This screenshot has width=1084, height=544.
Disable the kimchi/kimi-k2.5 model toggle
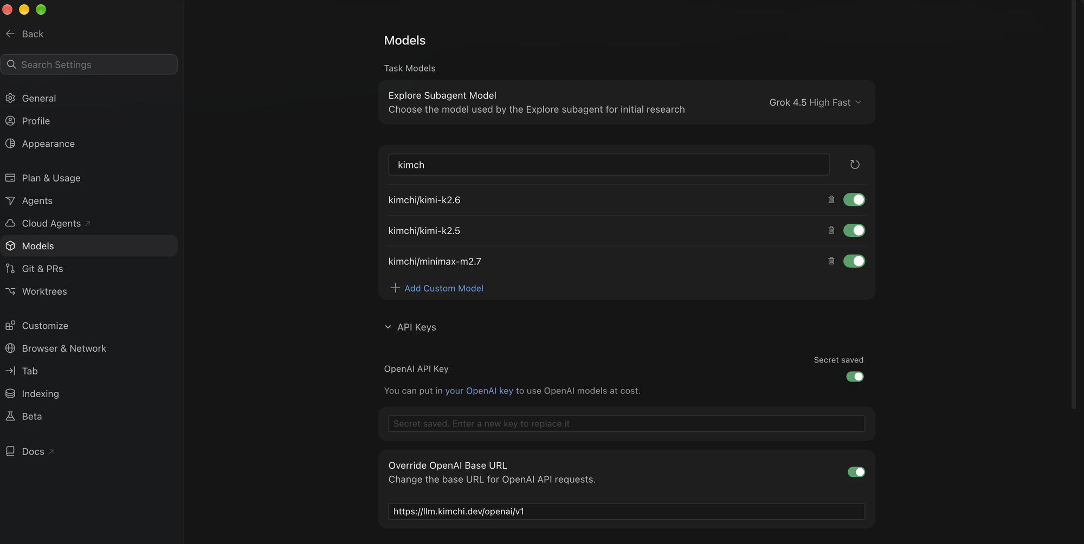[854, 230]
